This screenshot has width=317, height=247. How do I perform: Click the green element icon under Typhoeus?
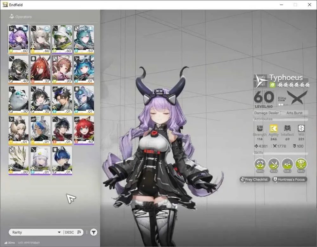click(x=273, y=85)
